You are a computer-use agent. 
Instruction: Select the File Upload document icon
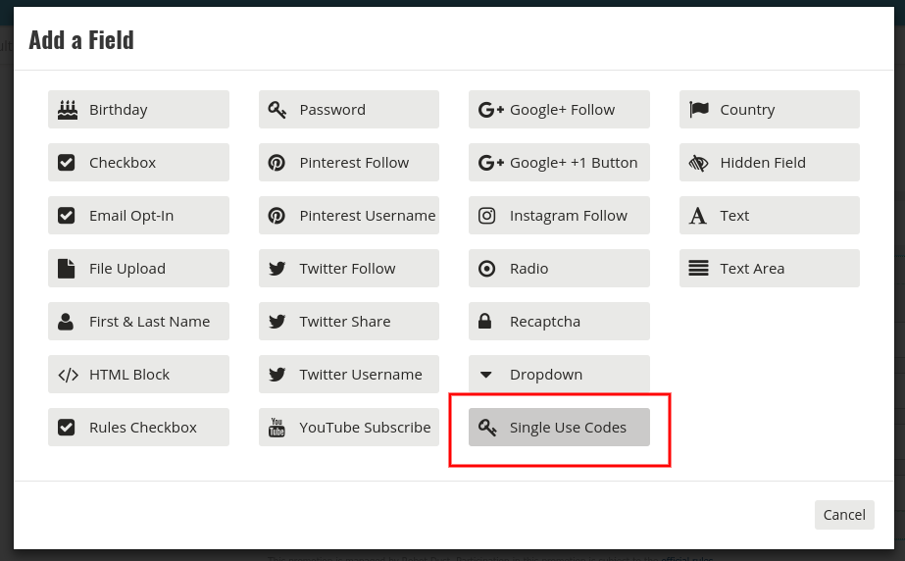67,269
